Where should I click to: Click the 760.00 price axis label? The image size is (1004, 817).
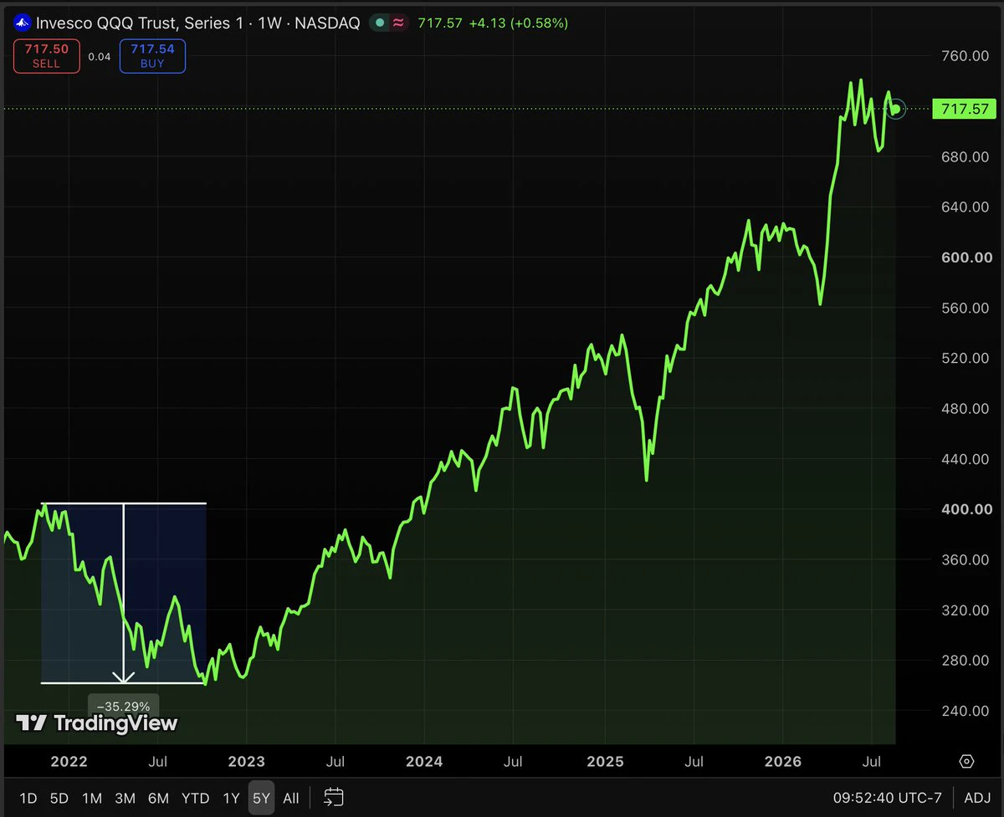[x=966, y=56]
